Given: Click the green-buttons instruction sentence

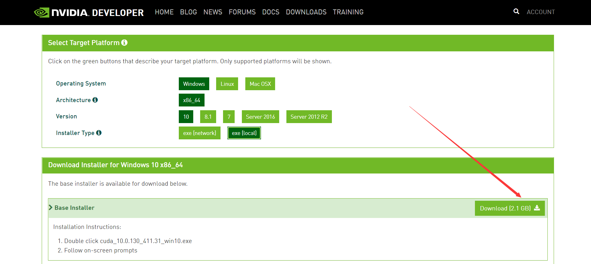Looking at the screenshot, I should (x=190, y=61).
